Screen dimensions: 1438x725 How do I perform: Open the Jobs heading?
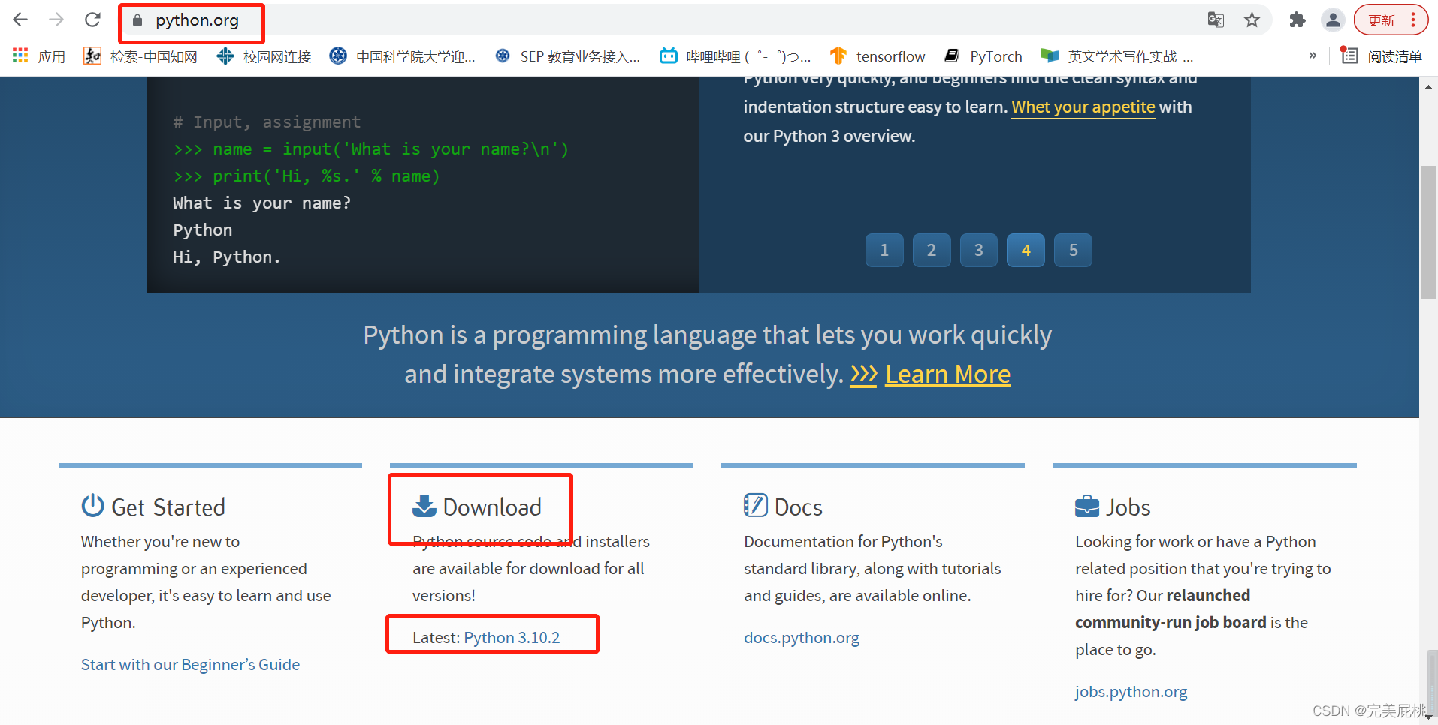coord(1128,507)
